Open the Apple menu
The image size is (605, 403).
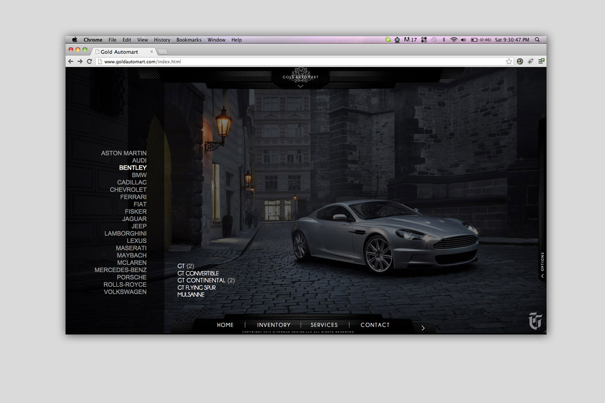(75, 40)
